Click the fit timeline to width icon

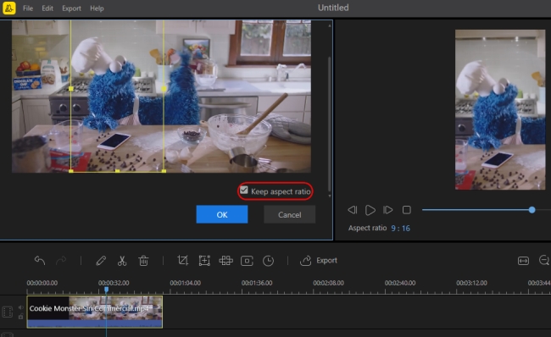click(x=523, y=261)
